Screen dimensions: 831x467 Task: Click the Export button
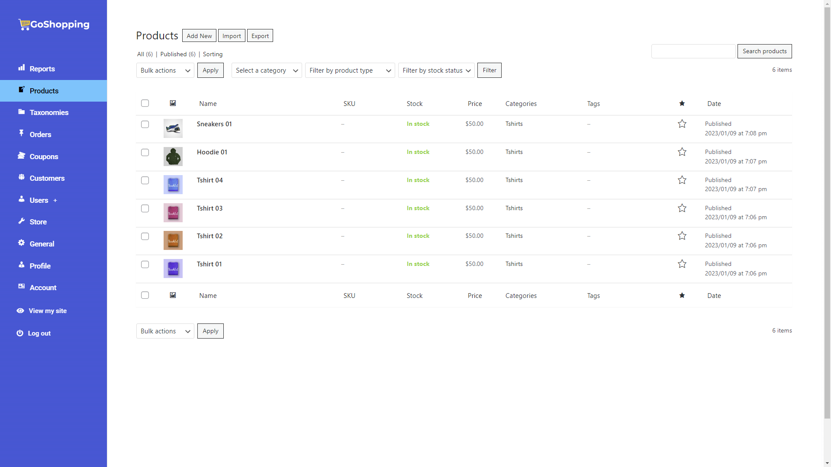click(260, 35)
